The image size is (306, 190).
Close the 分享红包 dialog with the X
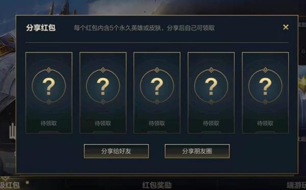click(x=286, y=27)
